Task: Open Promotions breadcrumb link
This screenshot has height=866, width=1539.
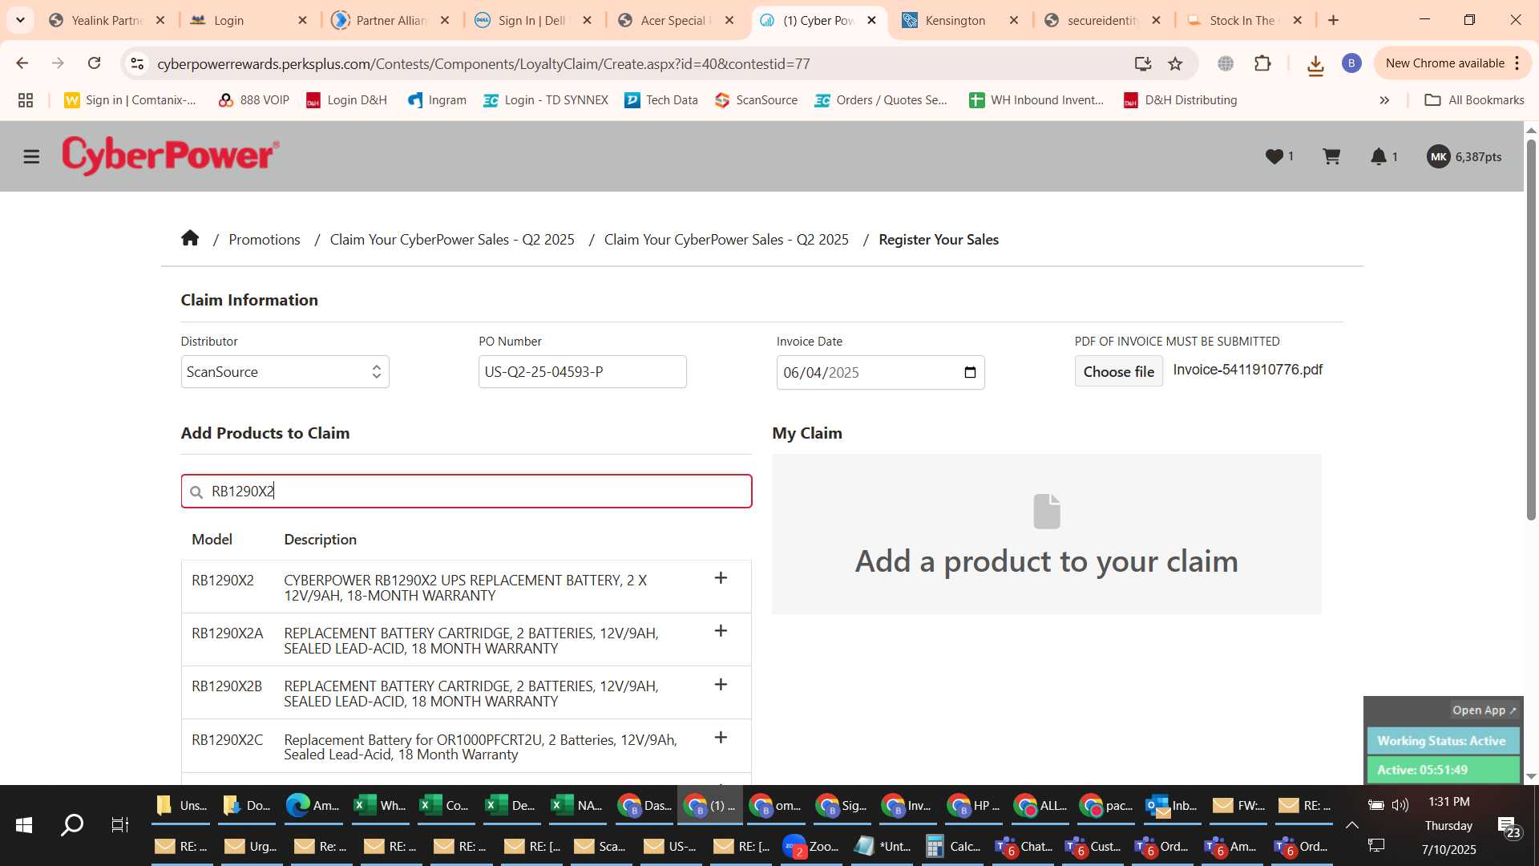Action: 265,239
